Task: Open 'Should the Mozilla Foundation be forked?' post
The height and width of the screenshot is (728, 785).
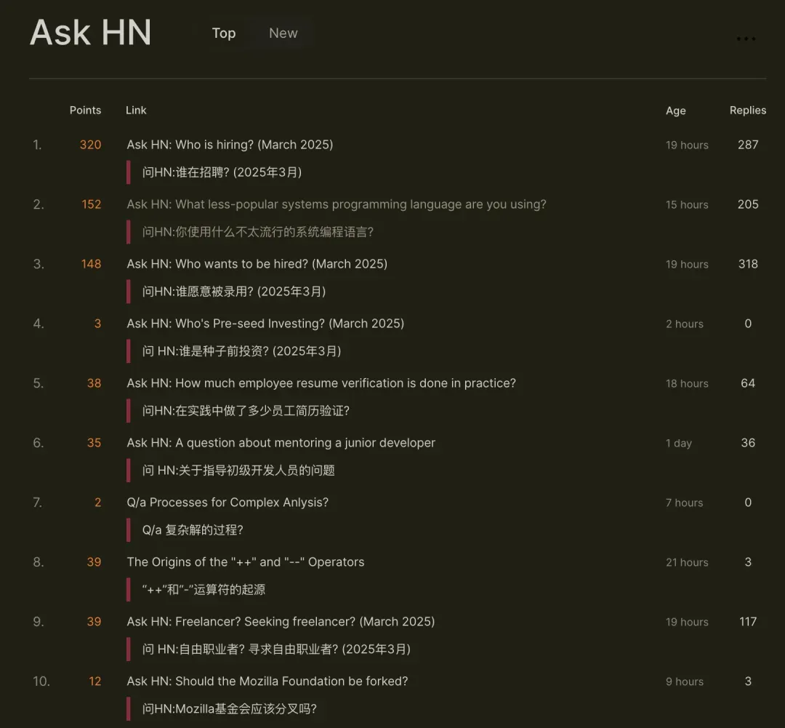Action: (267, 681)
